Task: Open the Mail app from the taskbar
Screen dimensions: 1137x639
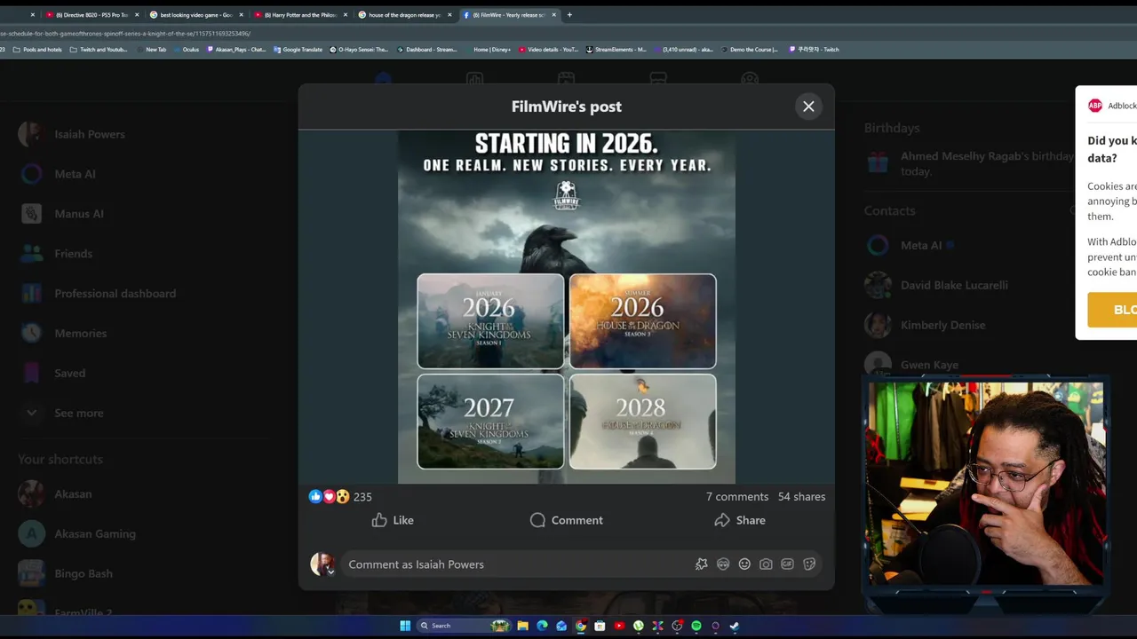Action: click(561, 626)
